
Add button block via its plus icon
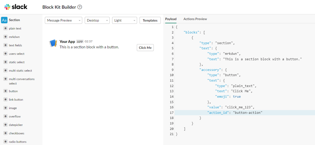tap(5, 91)
